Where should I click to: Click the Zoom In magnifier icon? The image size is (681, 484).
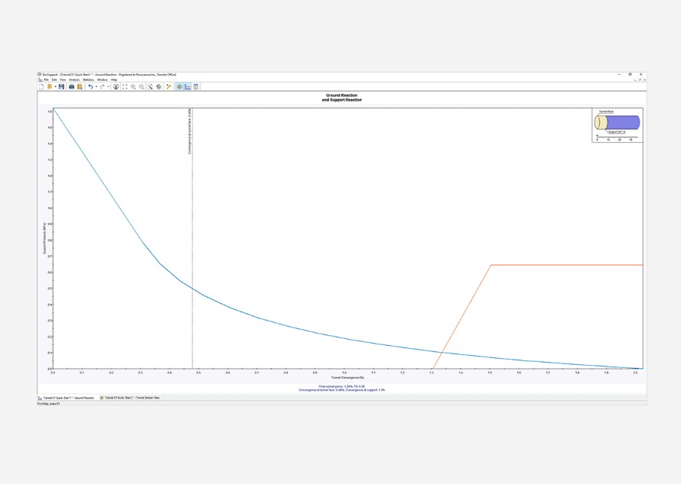[133, 87]
